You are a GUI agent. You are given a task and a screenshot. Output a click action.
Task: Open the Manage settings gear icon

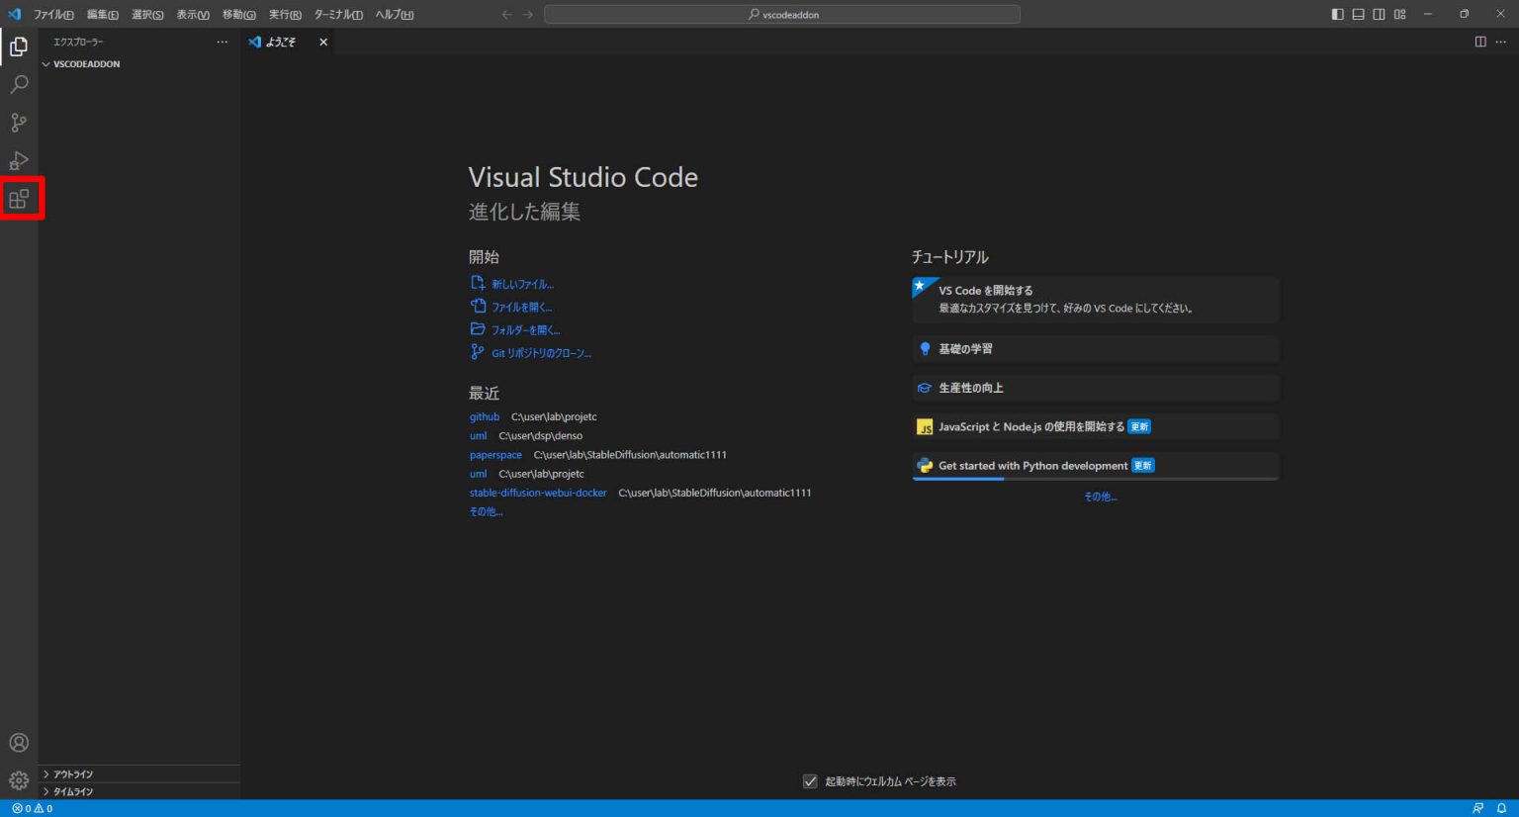[18, 780]
